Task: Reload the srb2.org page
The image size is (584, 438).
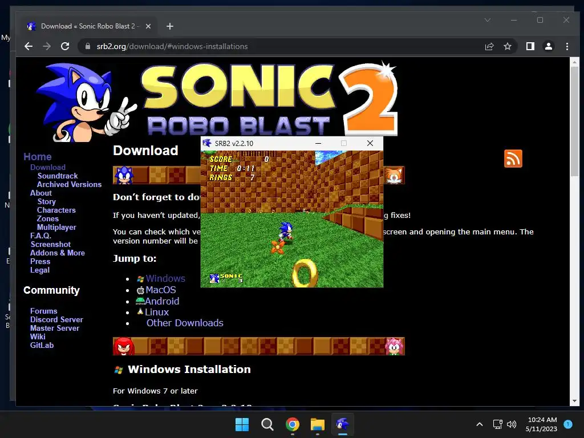Action: pyautogui.click(x=65, y=46)
